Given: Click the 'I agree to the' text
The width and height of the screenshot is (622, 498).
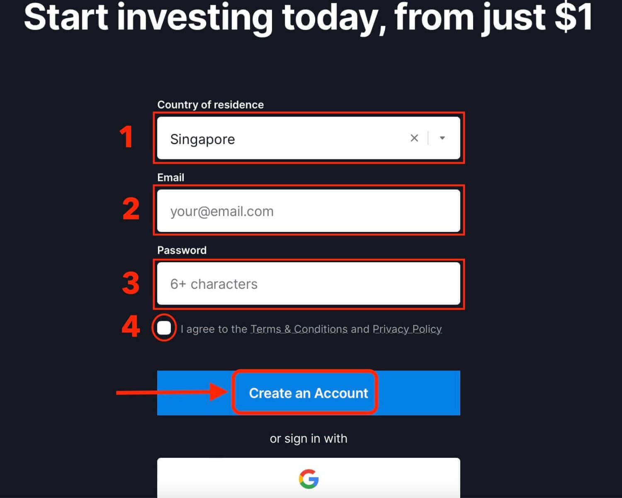Looking at the screenshot, I should click(x=214, y=329).
